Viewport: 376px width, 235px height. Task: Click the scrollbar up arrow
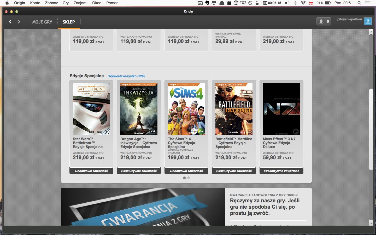371,32
